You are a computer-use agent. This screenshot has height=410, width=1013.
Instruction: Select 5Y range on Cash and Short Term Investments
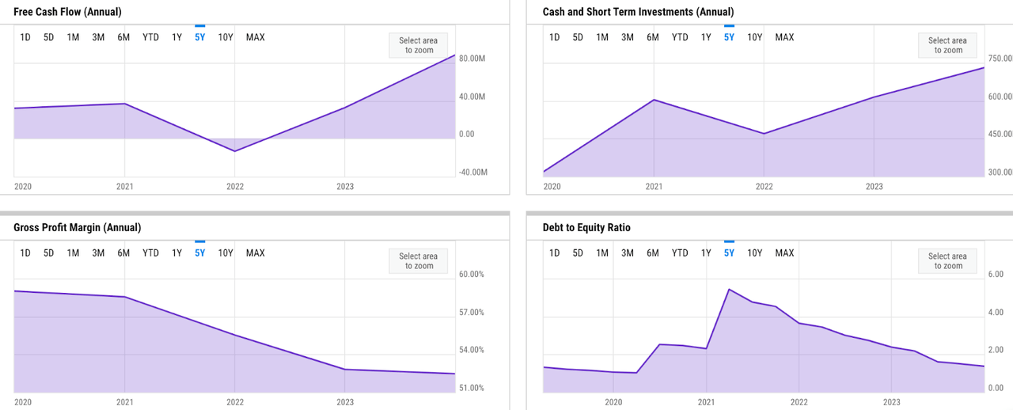[x=729, y=37]
